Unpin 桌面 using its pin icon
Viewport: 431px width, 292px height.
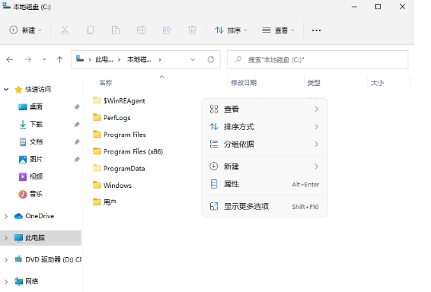point(77,107)
